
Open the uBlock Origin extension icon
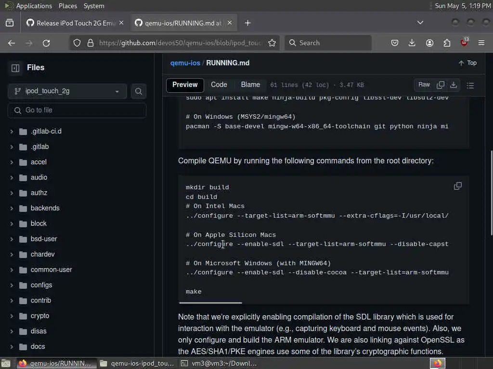tap(464, 42)
